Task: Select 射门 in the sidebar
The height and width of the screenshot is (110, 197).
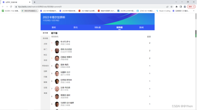Action: point(45,49)
